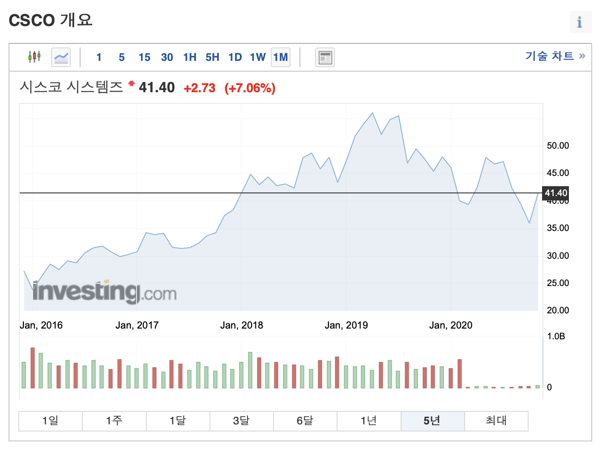The height and width of the screenshot is (453, 598).
Task: Click the 시스코 시스템즈 company name
Action: (71, 87)
